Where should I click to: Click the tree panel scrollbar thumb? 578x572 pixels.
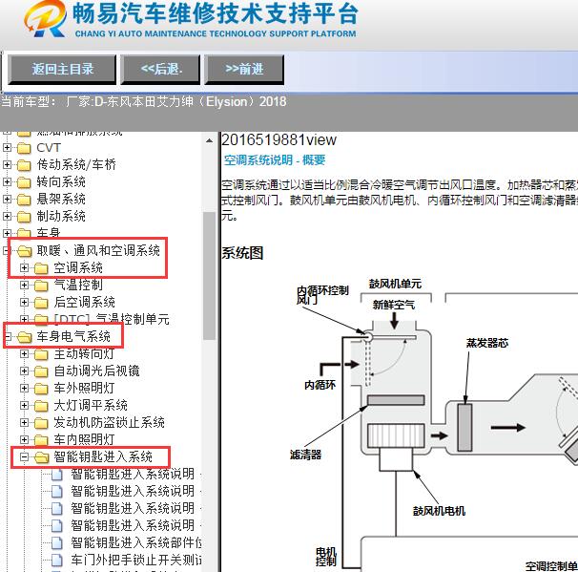pyautogui.click(x=210, y=276)
